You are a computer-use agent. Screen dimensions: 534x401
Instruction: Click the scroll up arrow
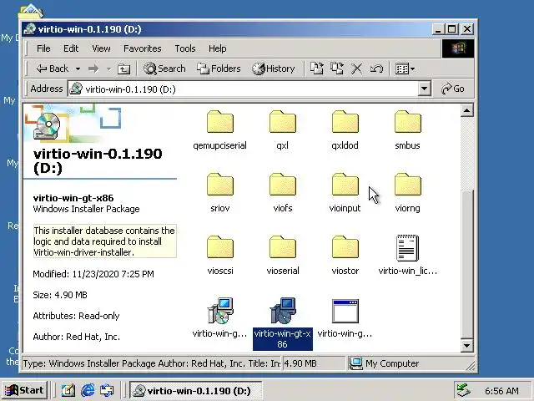click(x=467, y=110)
